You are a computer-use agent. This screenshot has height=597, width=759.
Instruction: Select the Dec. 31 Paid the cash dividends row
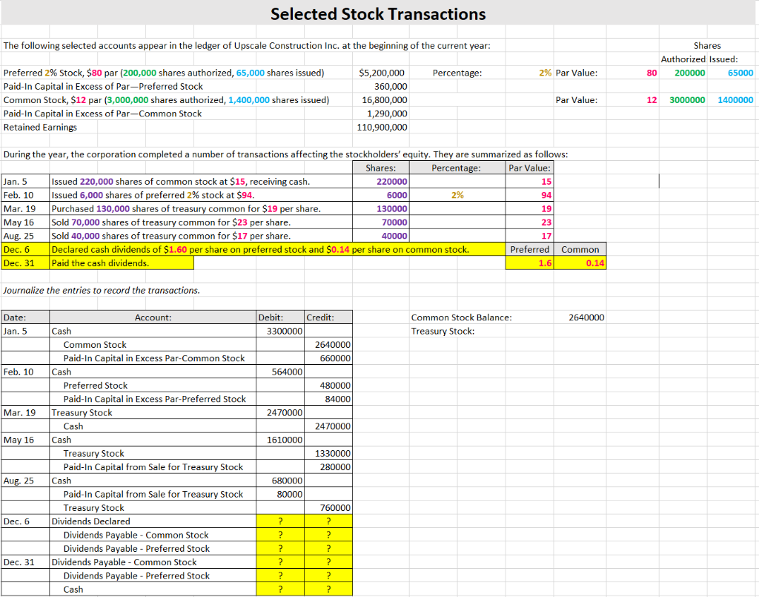pos(119,263)
